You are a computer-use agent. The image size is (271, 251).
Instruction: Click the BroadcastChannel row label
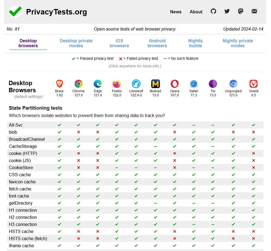click(27, 139)
